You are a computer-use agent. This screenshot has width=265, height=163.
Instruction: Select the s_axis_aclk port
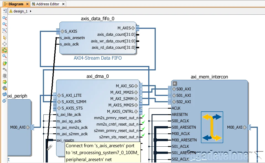tap(69, 44)
